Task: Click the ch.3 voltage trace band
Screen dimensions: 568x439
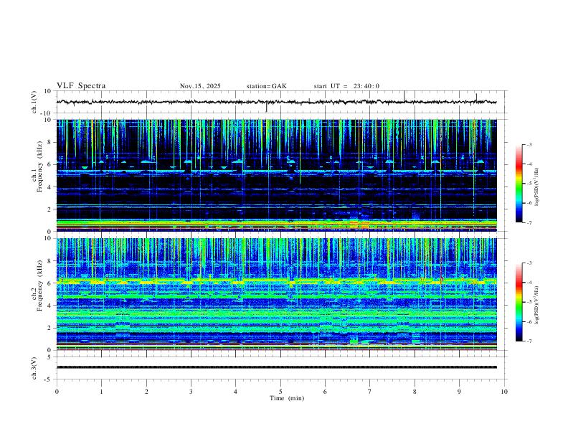Action: coord(276,367)
